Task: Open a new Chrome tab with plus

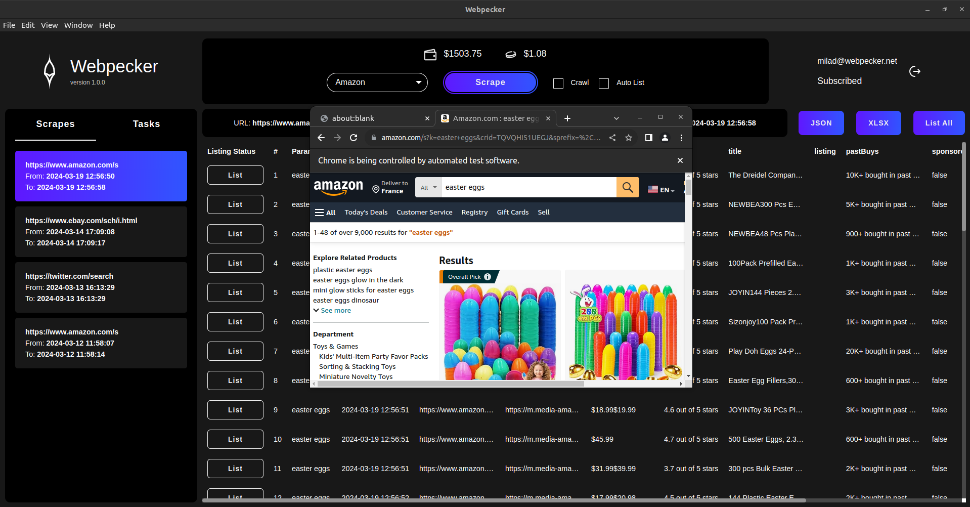Action: [567, 118]
